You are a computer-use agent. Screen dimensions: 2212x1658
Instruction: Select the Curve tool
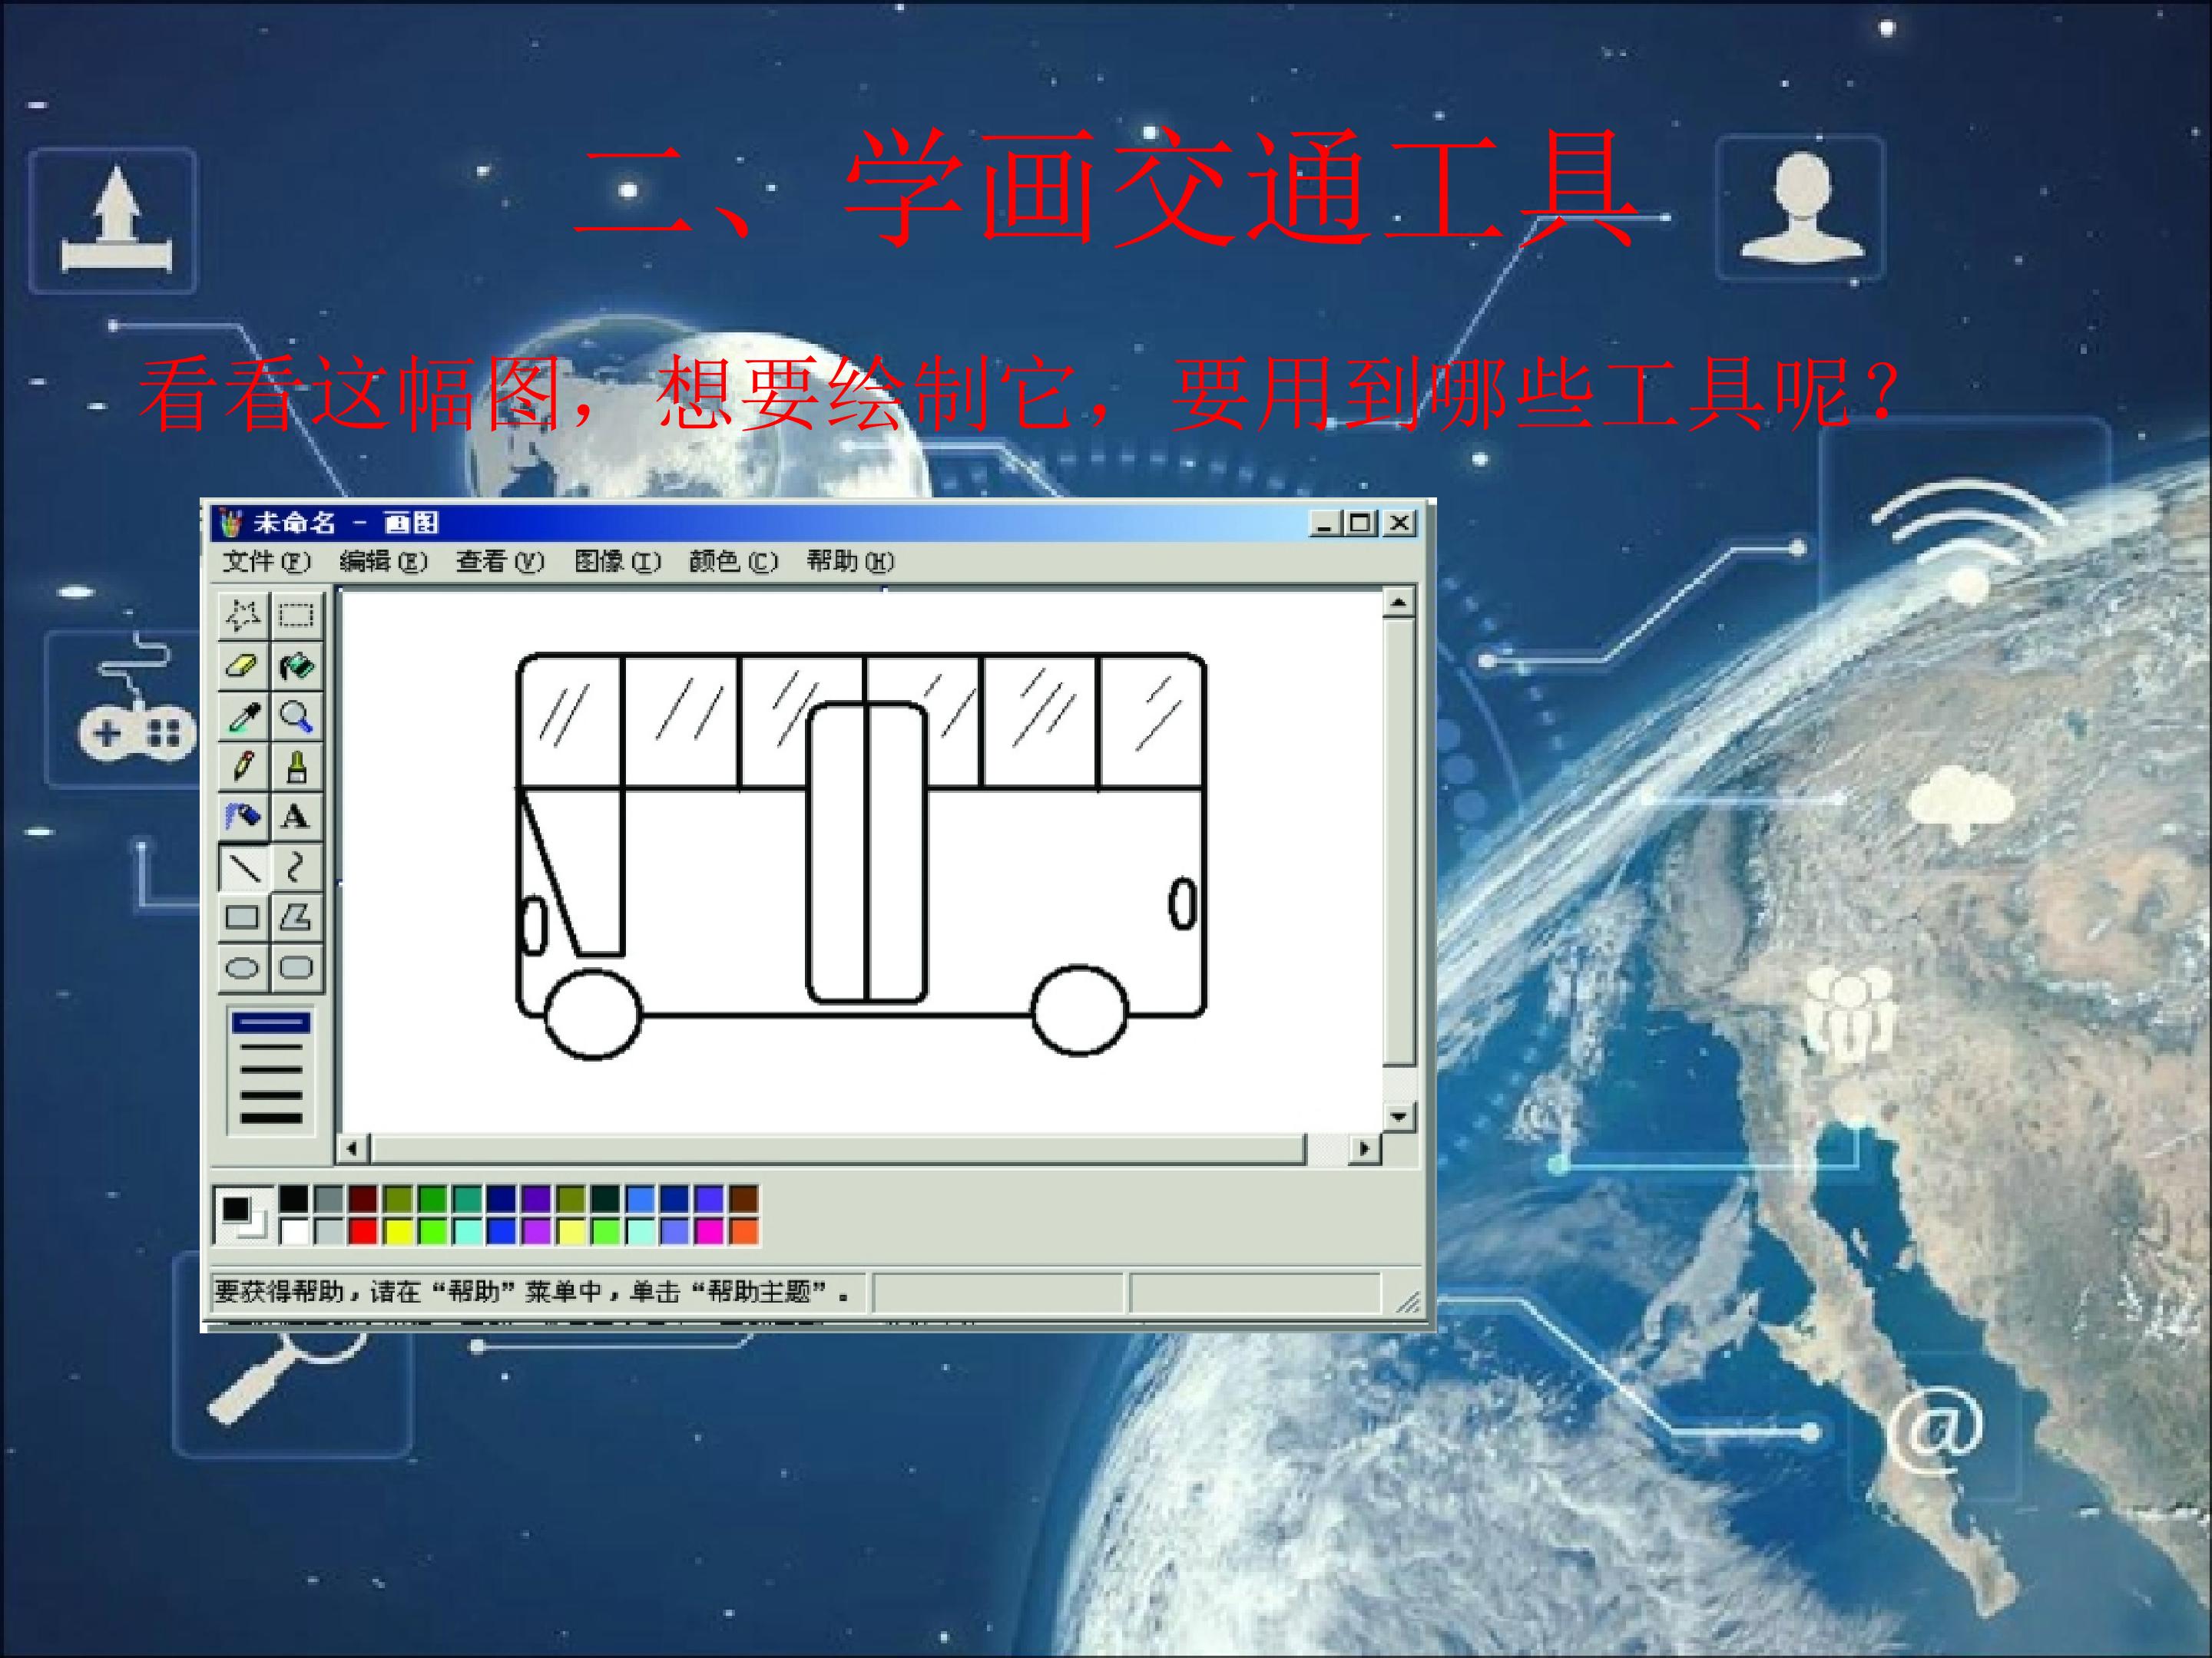pos(296,867)
